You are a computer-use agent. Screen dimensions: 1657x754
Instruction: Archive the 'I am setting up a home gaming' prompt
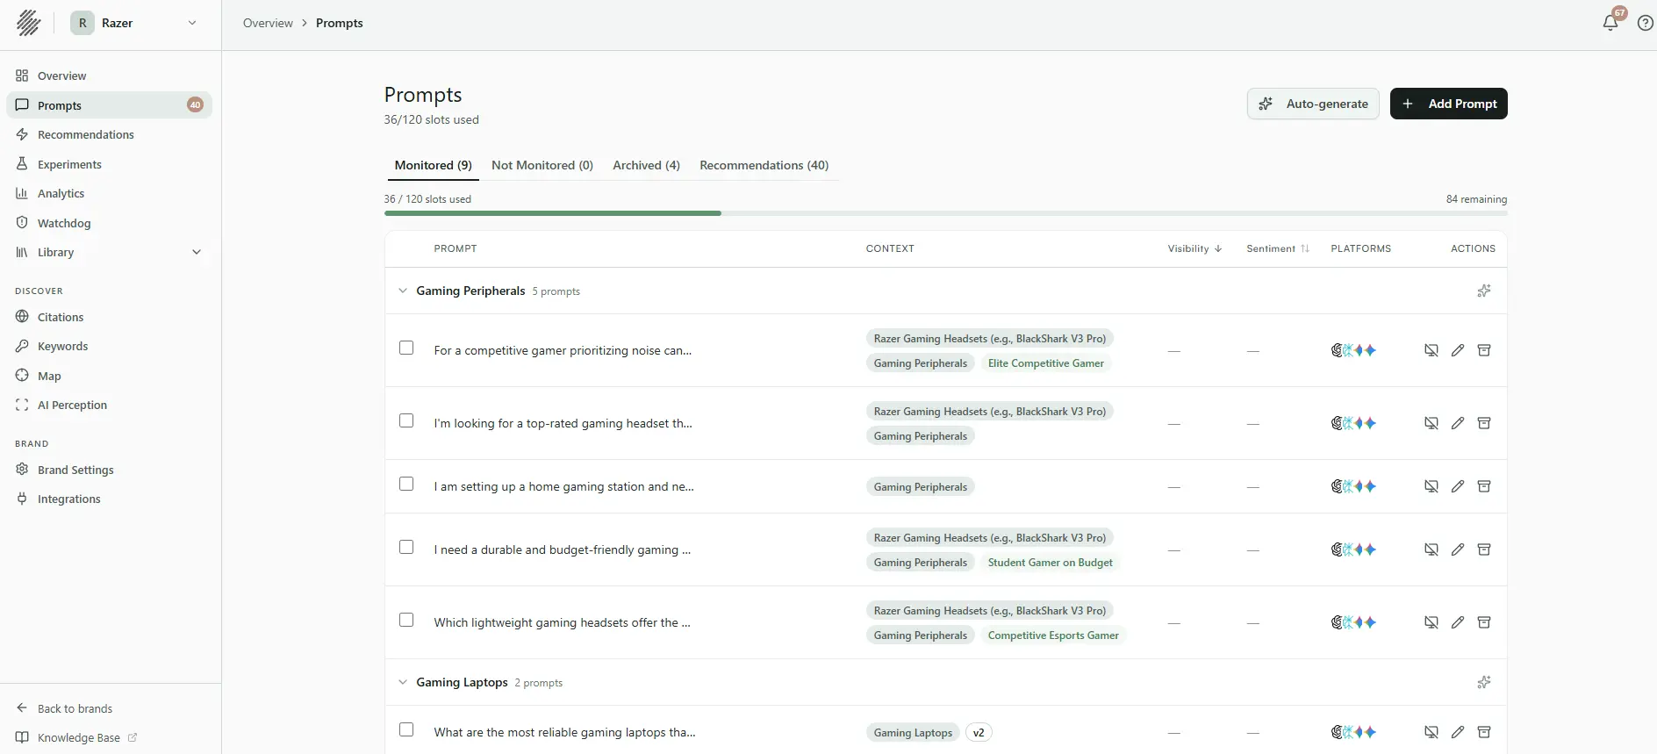[x=1484, y=486]
